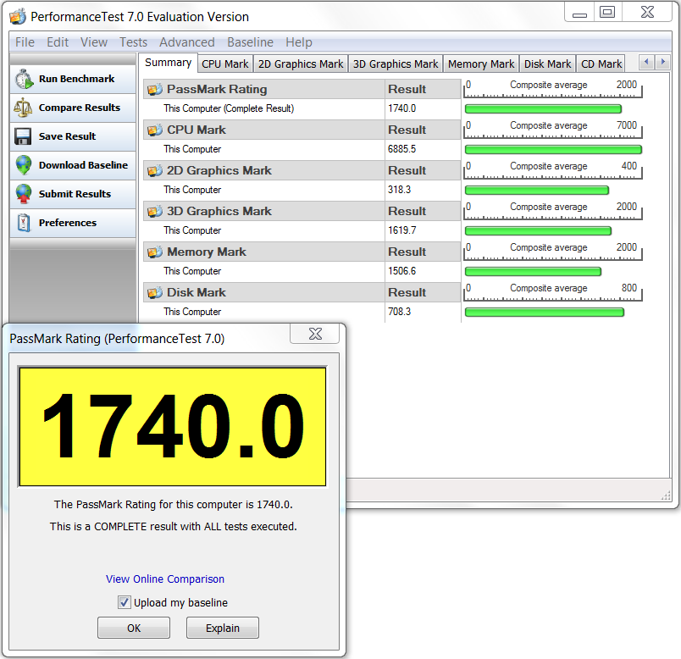
Task: Switch to the 3D Graphics Mark tab
Action: (x=396, y=64)
